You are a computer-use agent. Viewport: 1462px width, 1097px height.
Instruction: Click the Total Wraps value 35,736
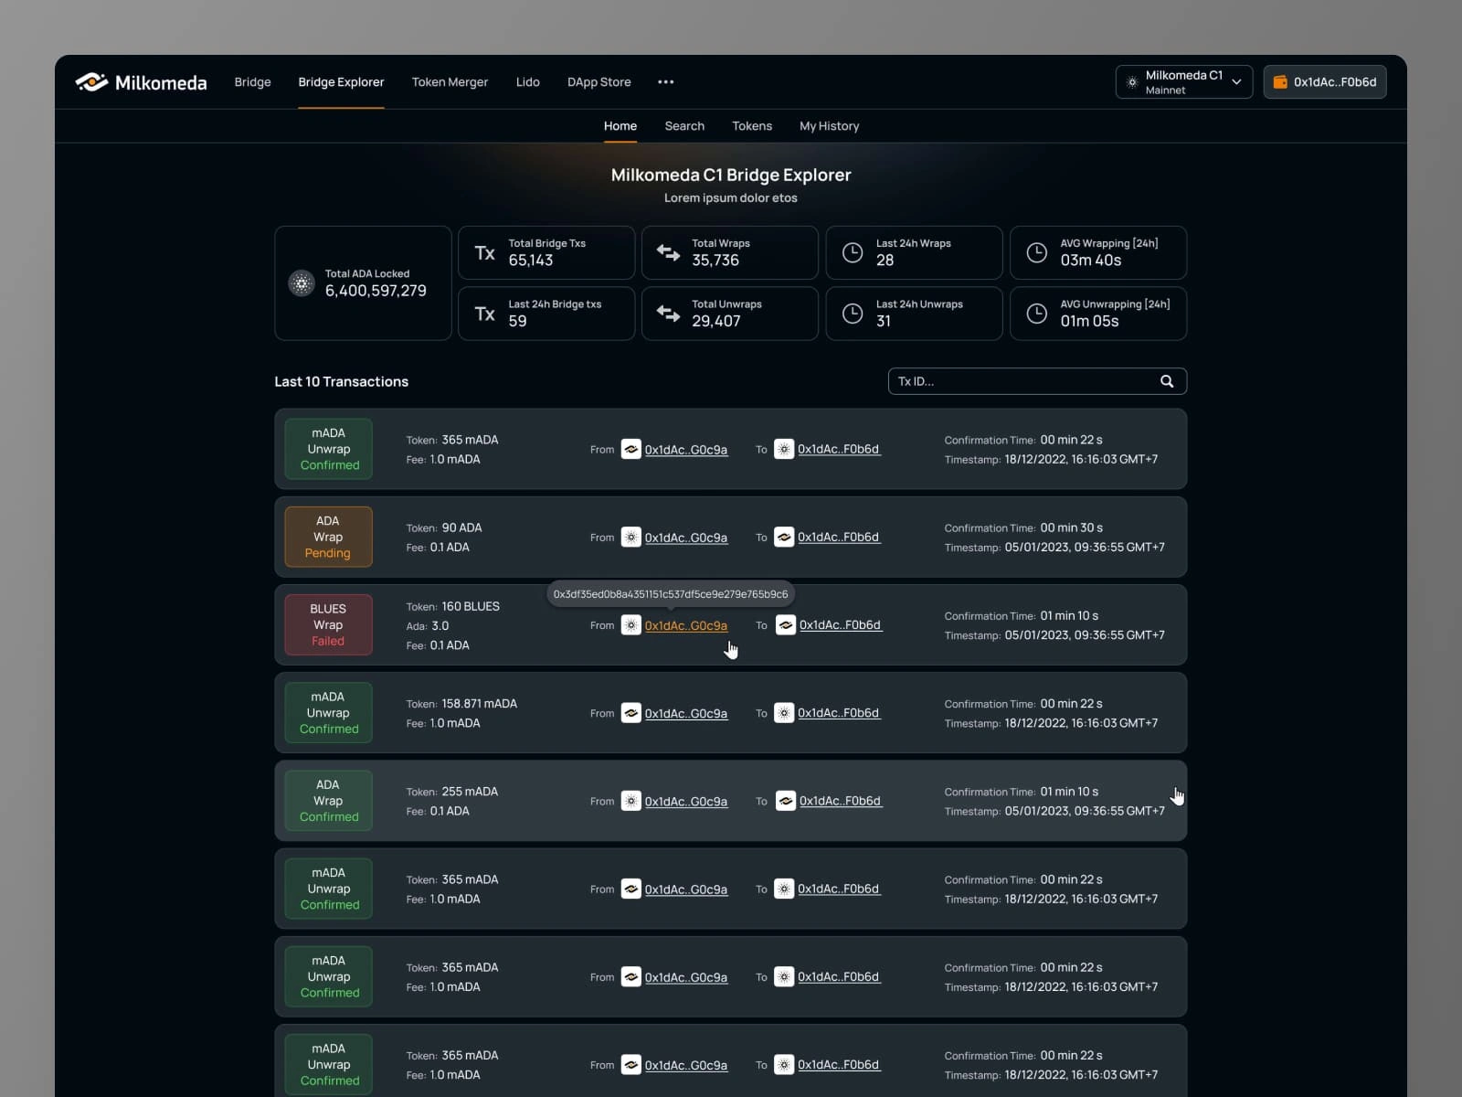pos(715,261)
